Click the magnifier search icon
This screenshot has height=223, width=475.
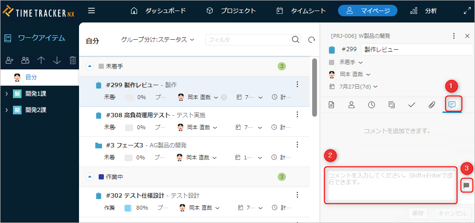[x=295, y=40]
